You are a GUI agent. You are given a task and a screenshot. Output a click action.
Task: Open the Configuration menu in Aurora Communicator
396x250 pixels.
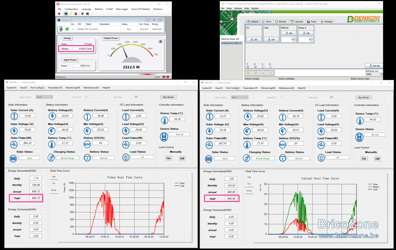click(x=71, y=9)
